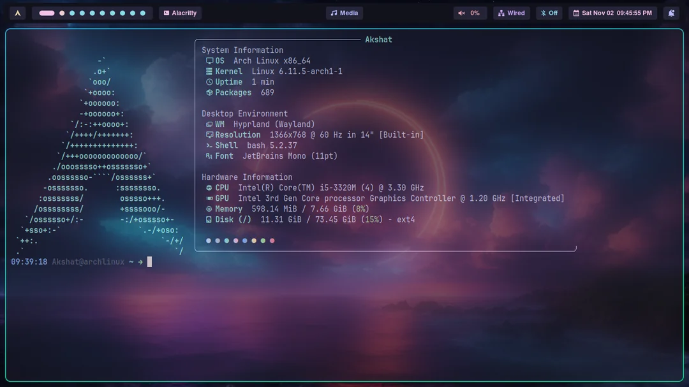Click the "Linux 6.11.5-arch1-1" kernel value
The image size is (689, 387).
(x=297, y=71)
